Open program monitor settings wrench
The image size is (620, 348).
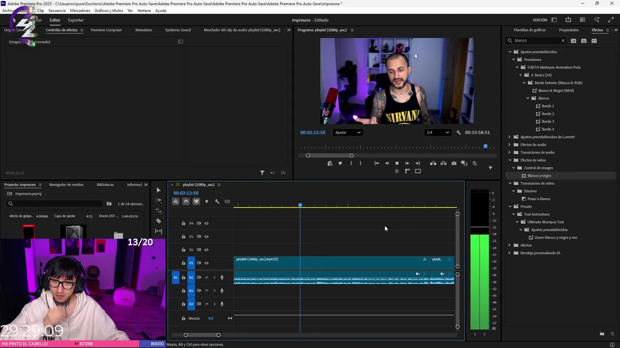(x=459, y=132)
